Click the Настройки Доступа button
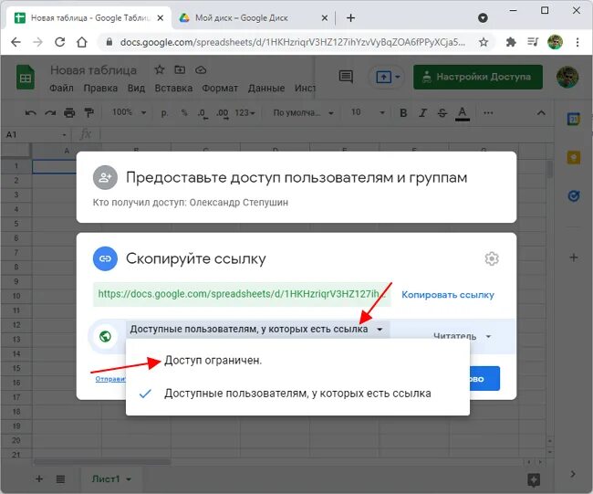Screen dimensions: 593x494 478,77
